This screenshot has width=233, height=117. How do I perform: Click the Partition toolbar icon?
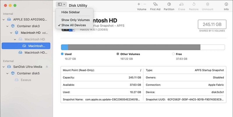169,4
